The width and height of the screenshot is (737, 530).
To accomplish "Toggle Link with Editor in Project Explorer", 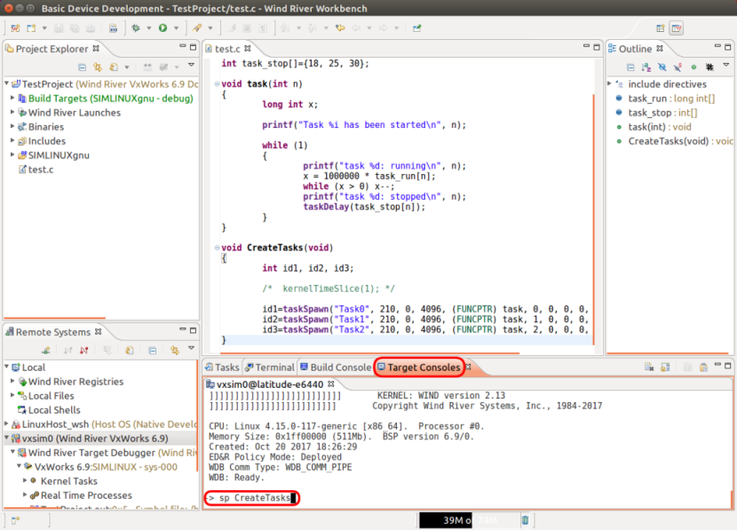I will [x=98, y=67].
